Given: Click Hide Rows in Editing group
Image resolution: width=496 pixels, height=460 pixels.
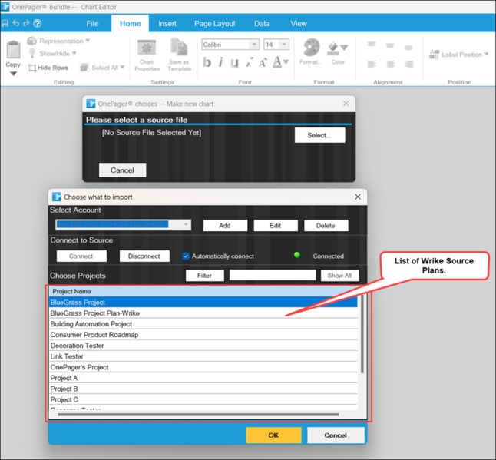Looking at the screenshot, I should point(48,68).
